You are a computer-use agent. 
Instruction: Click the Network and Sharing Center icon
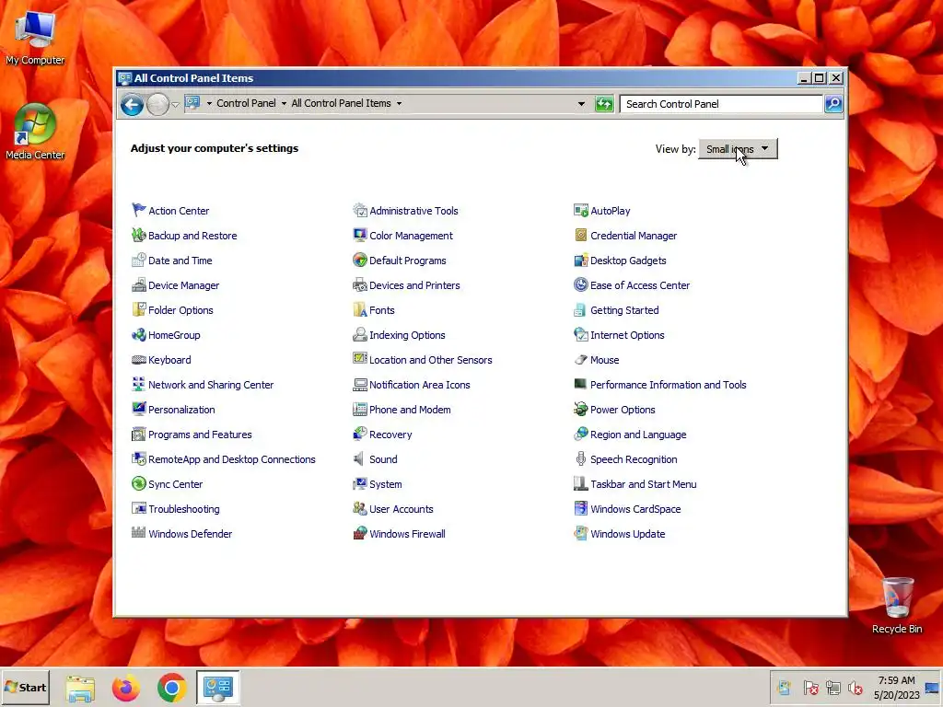139,384
